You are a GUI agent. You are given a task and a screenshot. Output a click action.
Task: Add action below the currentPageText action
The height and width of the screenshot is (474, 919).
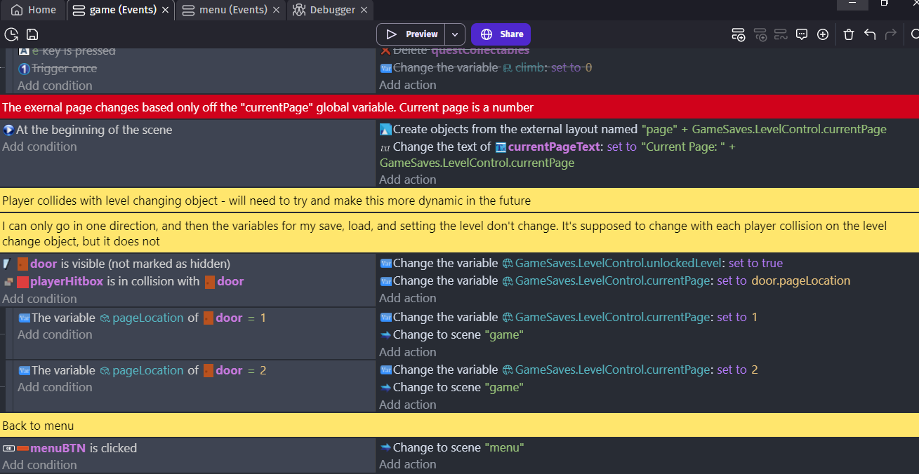pos(408,180)
